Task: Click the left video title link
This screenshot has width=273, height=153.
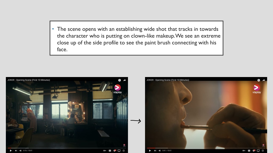Action: pyautogui.click(x=29, y=80)
